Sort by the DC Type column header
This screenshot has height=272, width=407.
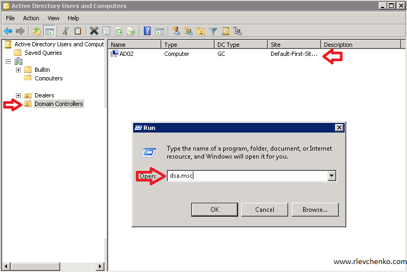coord(241,45)
